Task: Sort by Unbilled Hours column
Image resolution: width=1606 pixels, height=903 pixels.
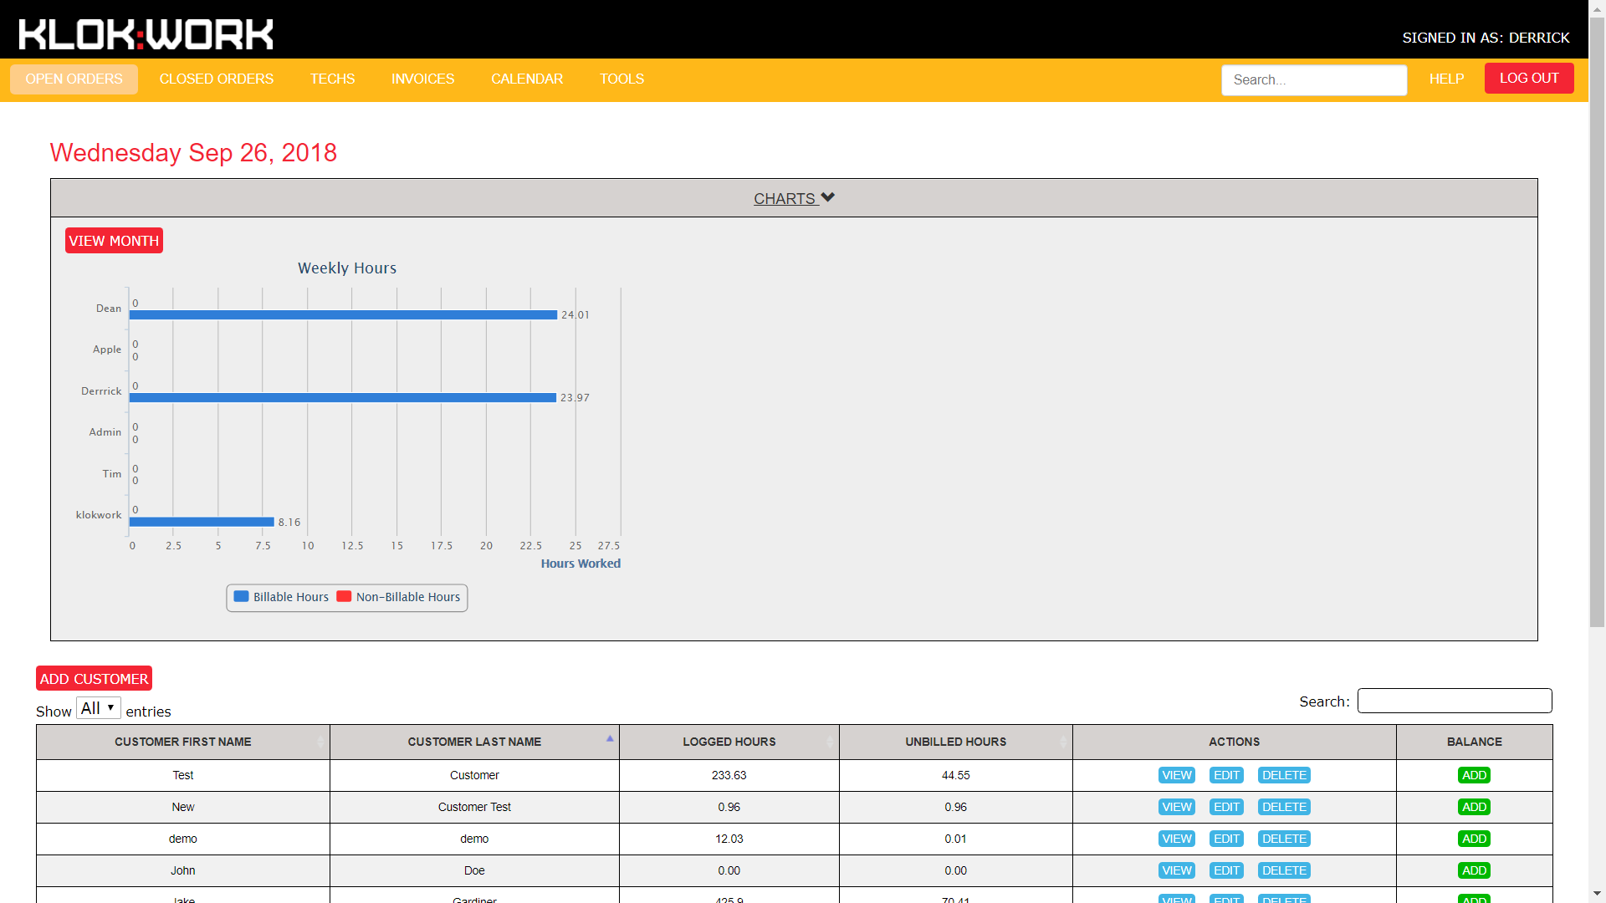Action: click(x=956, y=742)
